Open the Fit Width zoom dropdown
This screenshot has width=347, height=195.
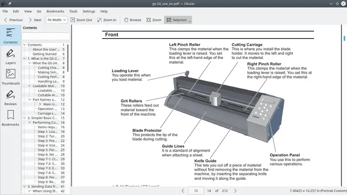pos(56,20)
